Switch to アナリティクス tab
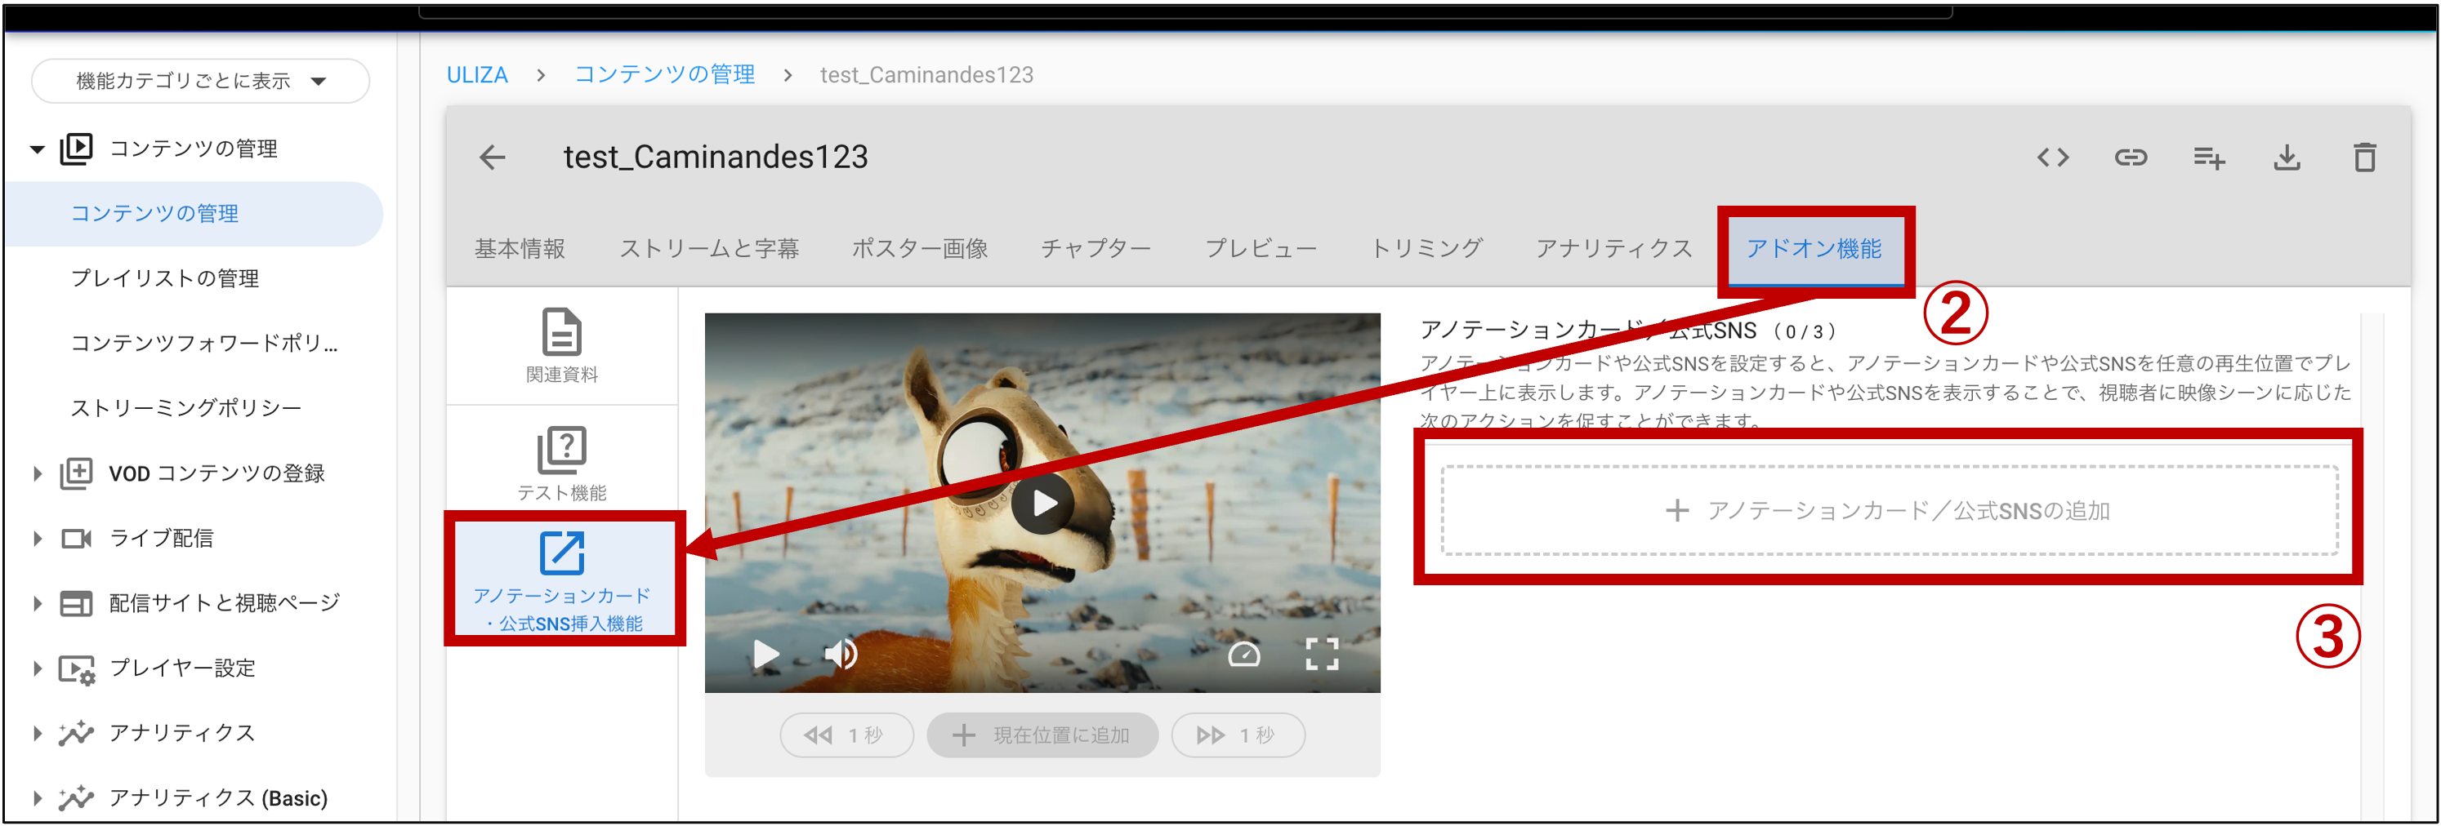 coord(1613,248)
